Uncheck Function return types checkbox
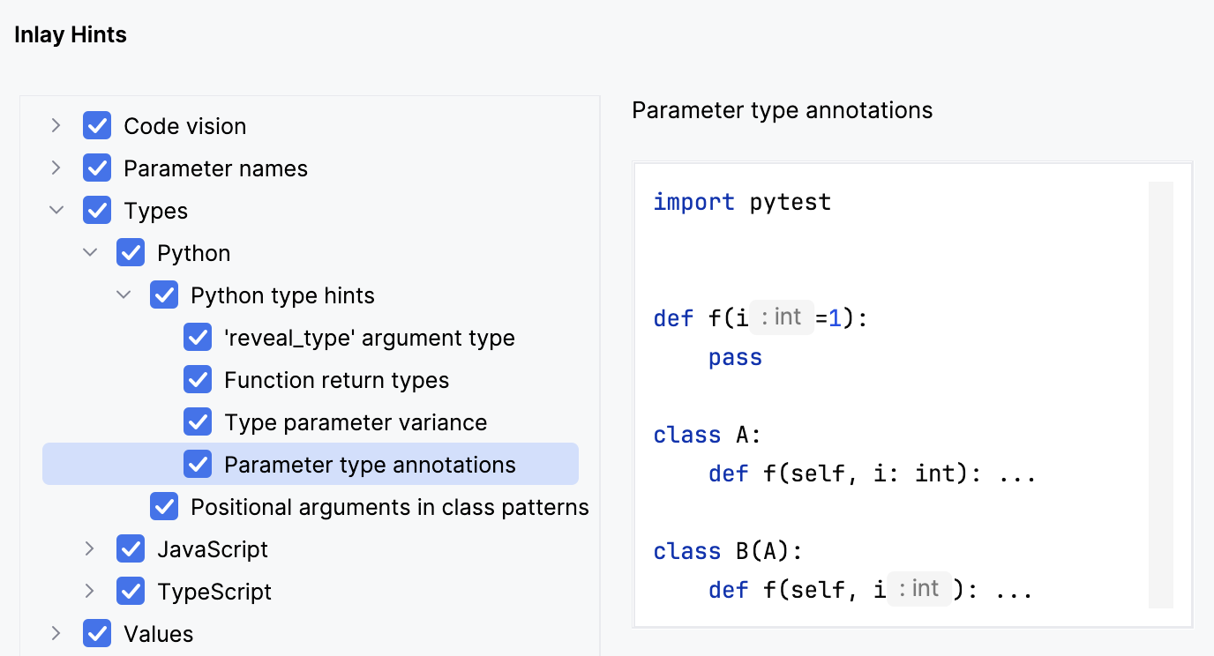 [198, 380]
